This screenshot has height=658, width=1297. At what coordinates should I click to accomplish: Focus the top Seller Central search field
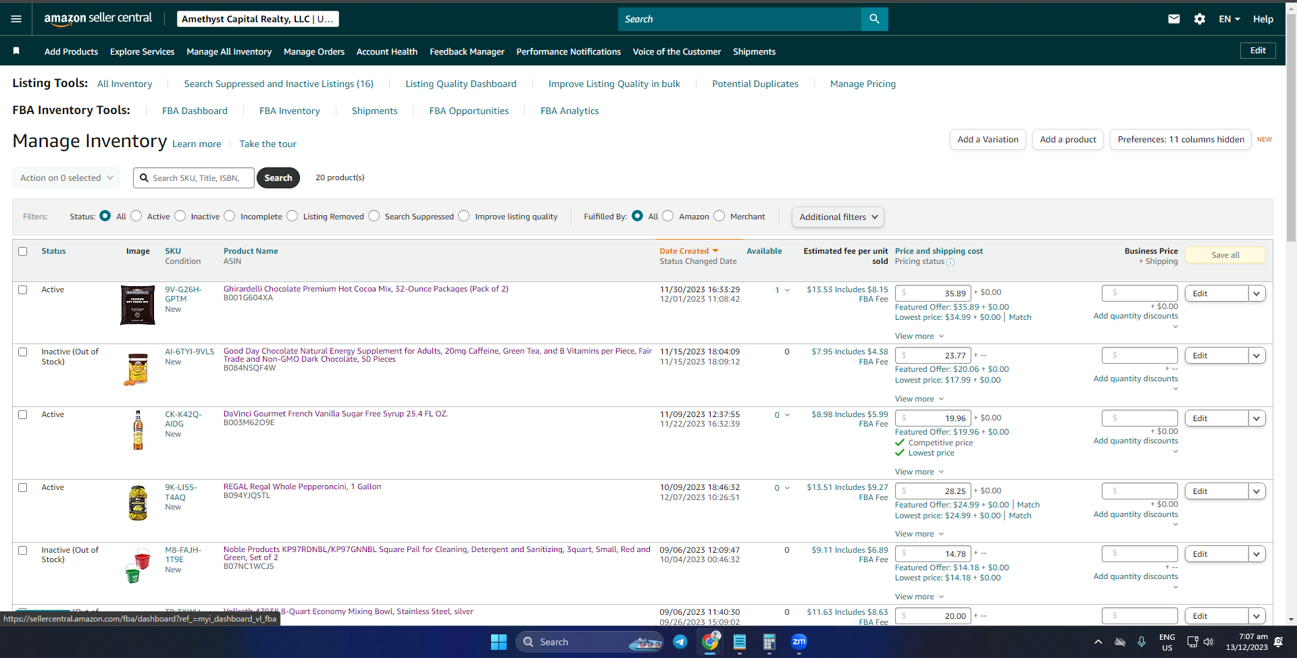pos(740,19)
